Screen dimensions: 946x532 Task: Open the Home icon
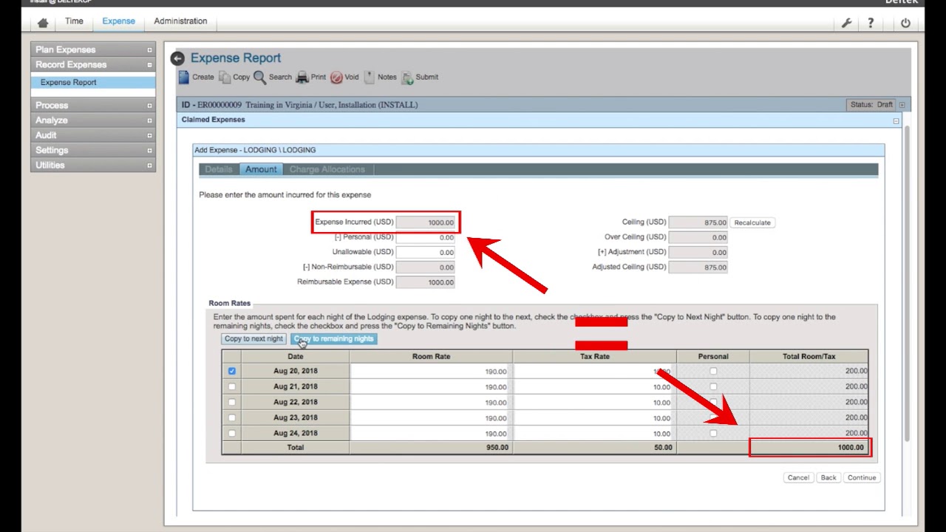coord(43,23)
